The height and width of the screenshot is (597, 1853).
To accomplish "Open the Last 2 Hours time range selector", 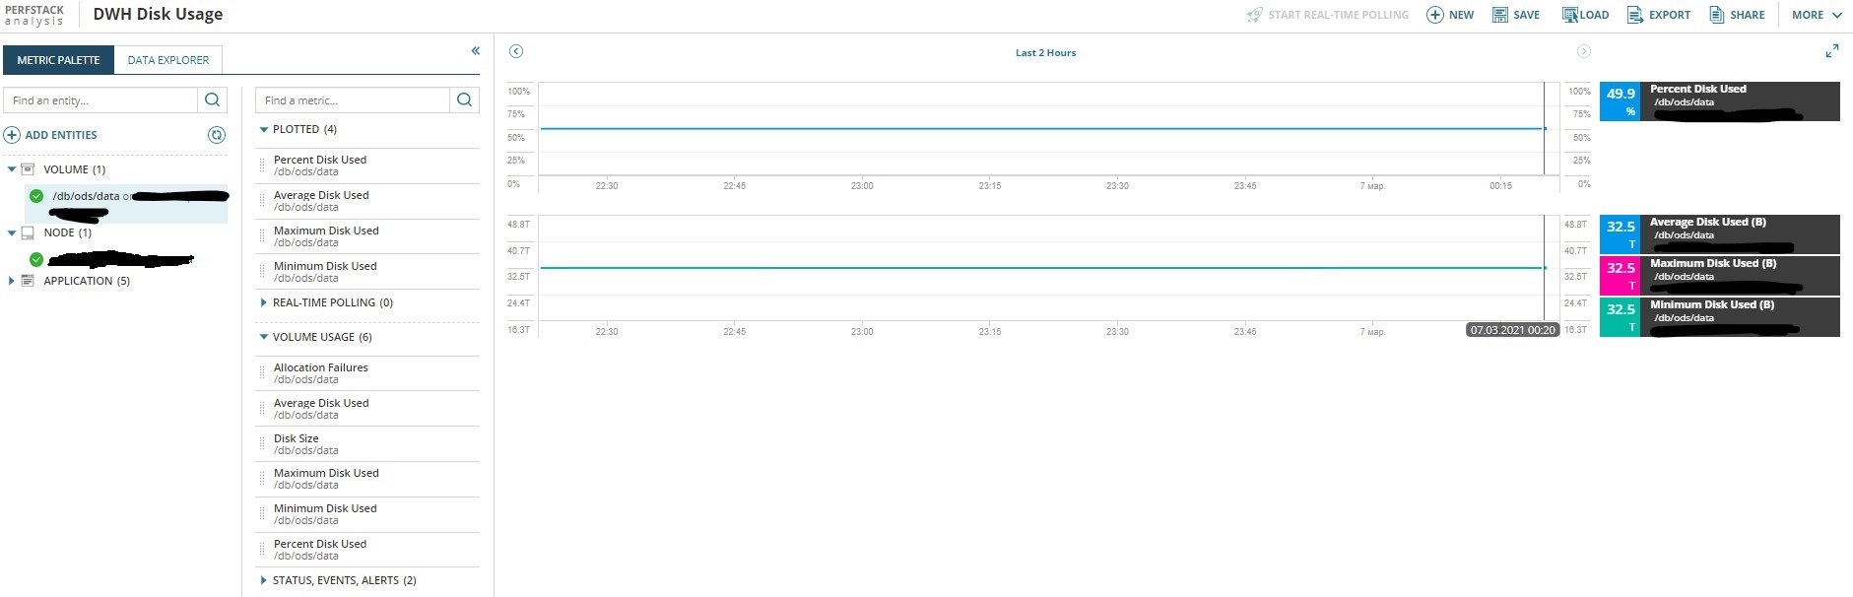I will point(1045,52).
